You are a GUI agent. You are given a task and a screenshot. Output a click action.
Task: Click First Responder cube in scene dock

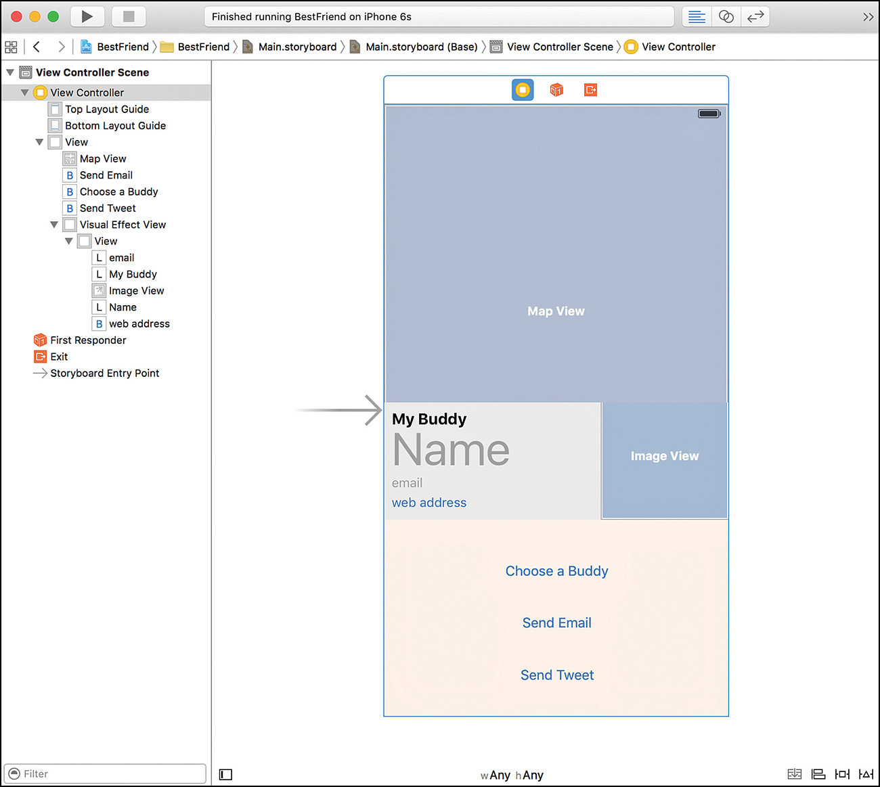pos(556,90)
